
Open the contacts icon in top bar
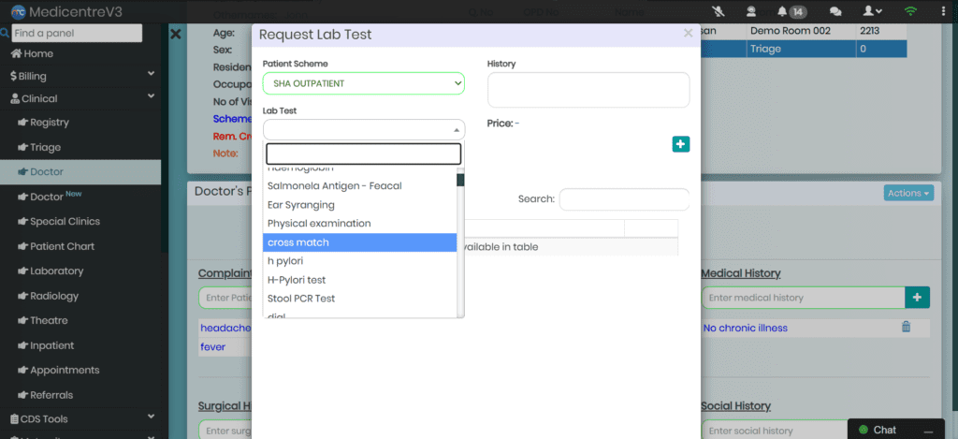pyautogui.click(x=751, y=11)
